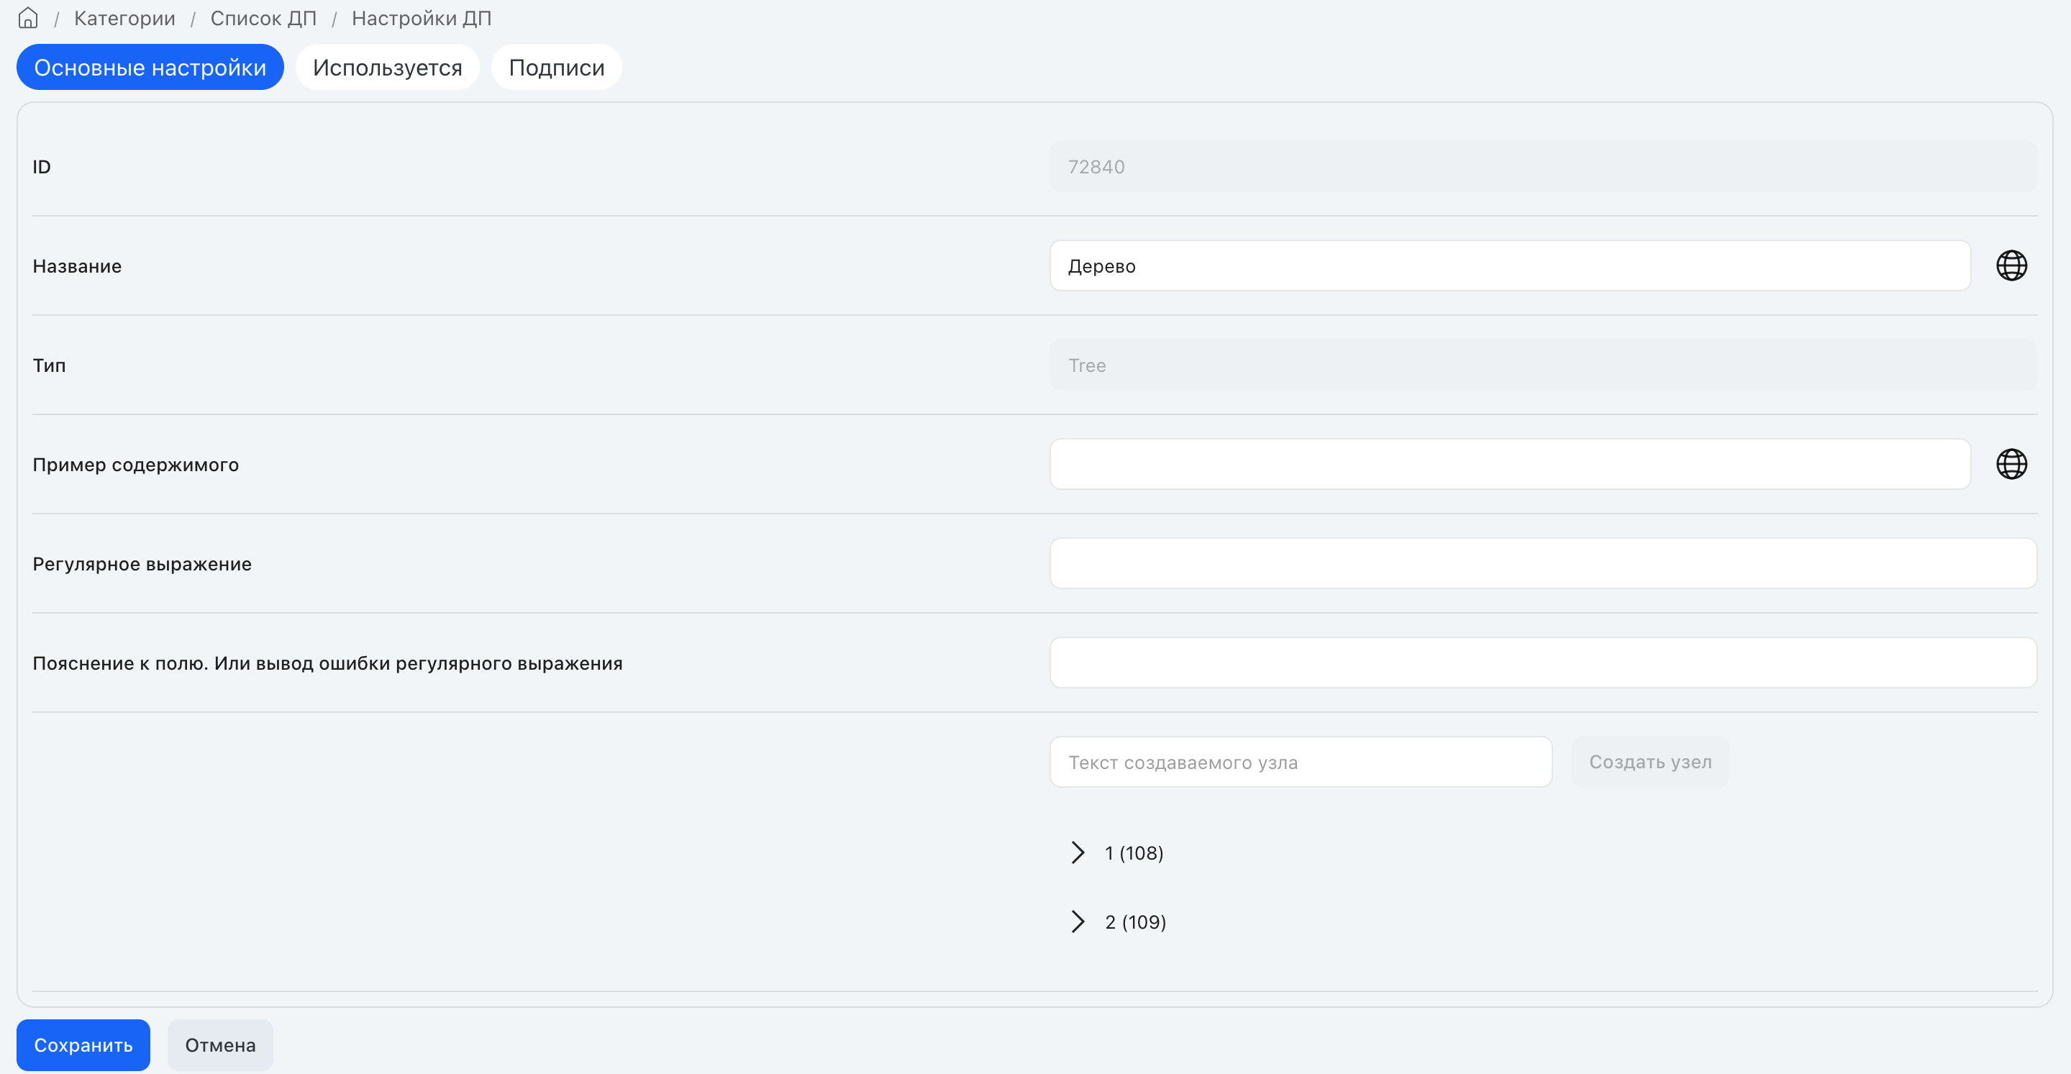This screenshot has height=1074, width=2071.
Task: Expand tree node 1 (108)
Action: pyautogui.click(x=1078, y=852)
